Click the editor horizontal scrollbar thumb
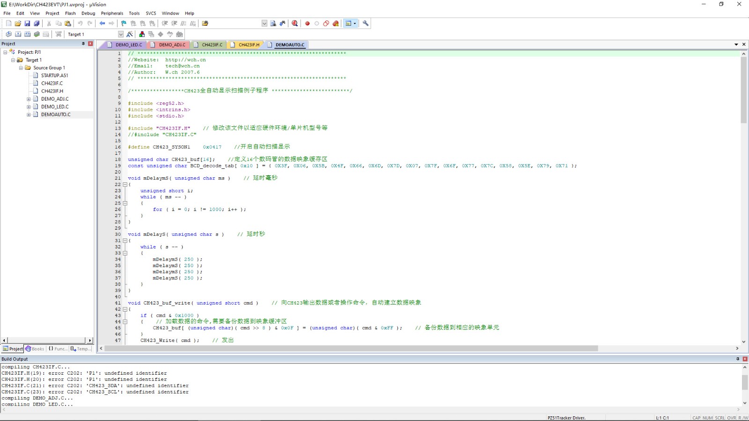This screenshot has height=421, width=749. coord(351,348)
